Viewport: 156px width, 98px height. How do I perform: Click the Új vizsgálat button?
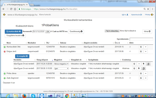[x=22, y=56]
